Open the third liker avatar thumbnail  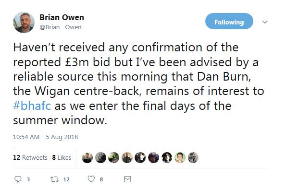point(113,157)
